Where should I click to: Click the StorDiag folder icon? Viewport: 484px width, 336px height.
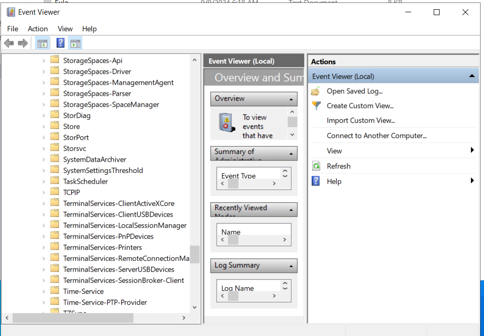pos(55,115)
